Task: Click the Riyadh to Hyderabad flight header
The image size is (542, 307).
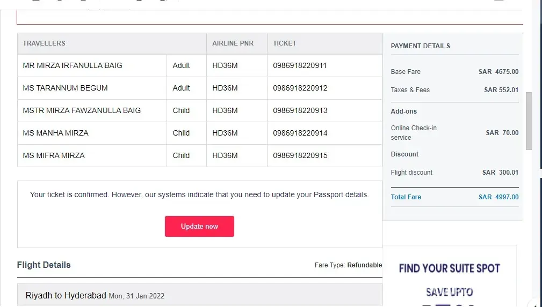Action: pyautogui.click(x=66, y=296)
